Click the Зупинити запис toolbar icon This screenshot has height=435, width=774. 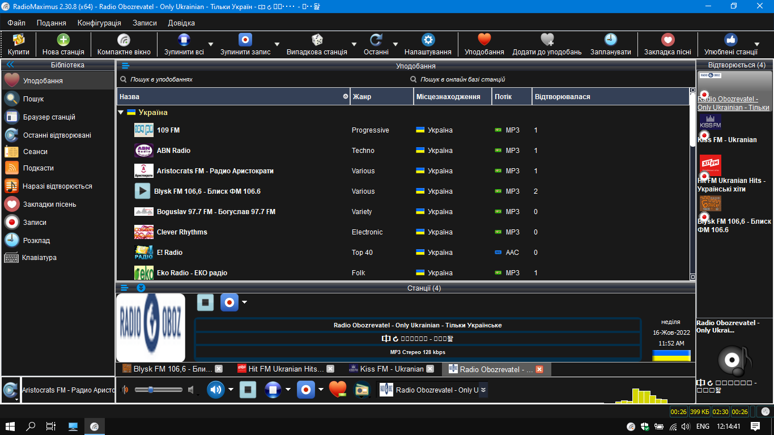click(x=245, y=40)
